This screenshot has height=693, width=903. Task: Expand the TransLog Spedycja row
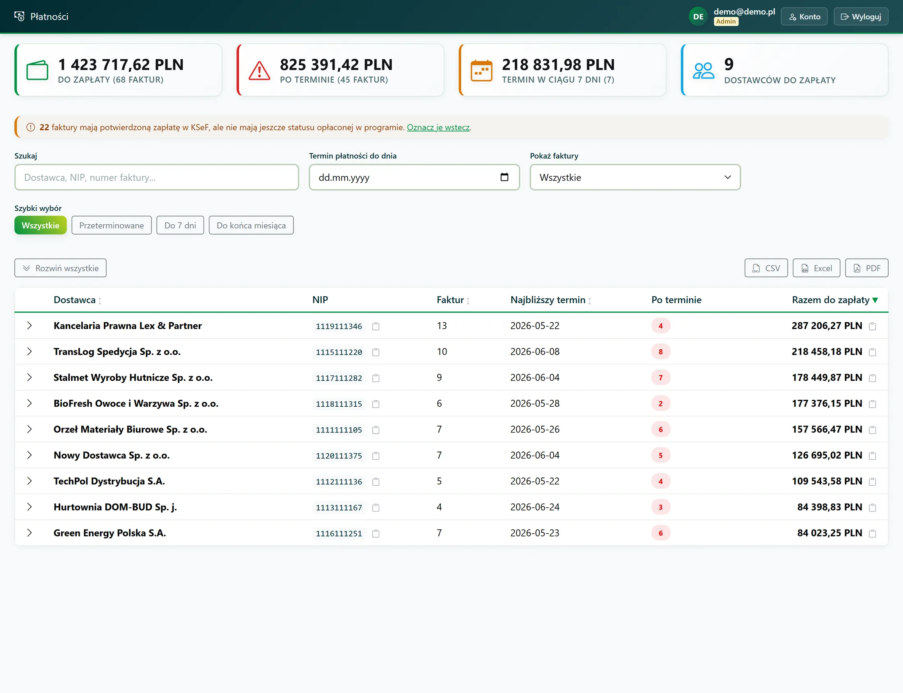[29, 352]
